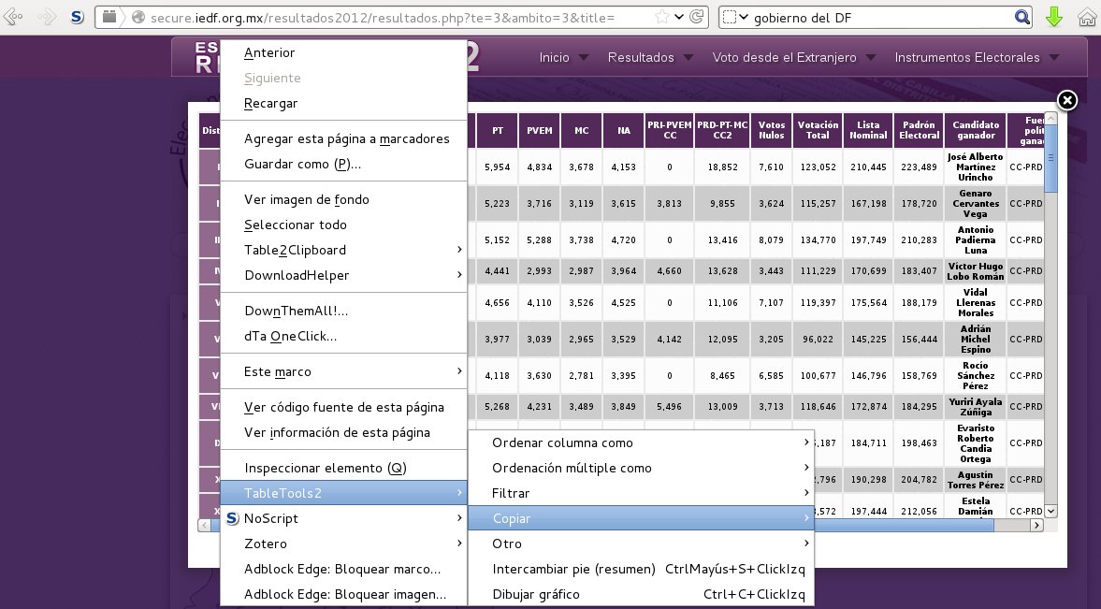Choose Recargar from the context menu
The height and width of the screenshot is (609, 1101).
[x=270, y=104]
